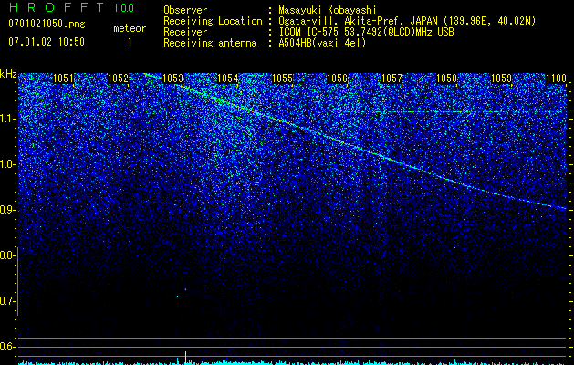Click the 1053 time marker
Image resolution: width=574 pixels, height=365 pixels.
tap(172, 78)
